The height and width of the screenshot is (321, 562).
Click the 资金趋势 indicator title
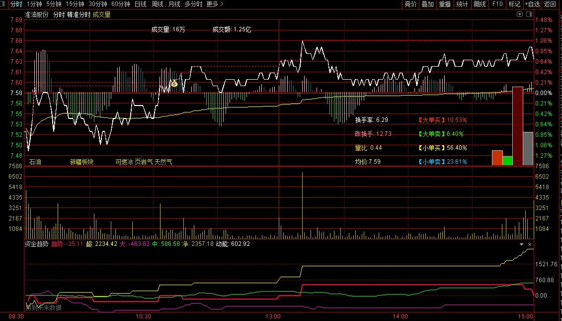click(x=37, y=244)
